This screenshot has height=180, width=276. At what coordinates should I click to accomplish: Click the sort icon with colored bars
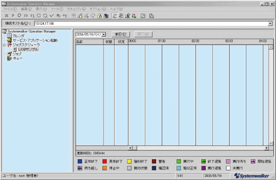pos(134,16)
